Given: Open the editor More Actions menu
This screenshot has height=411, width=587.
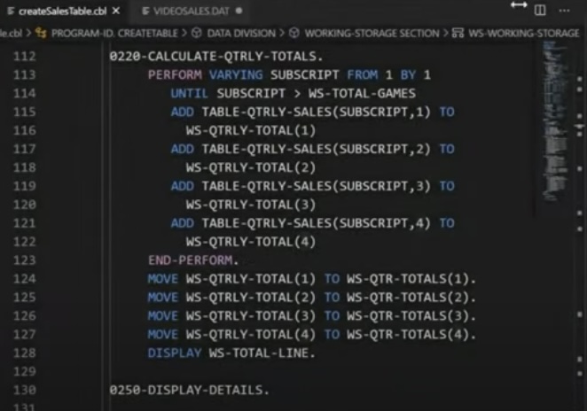Looking at the screenshot, I should tap(564, 11).
